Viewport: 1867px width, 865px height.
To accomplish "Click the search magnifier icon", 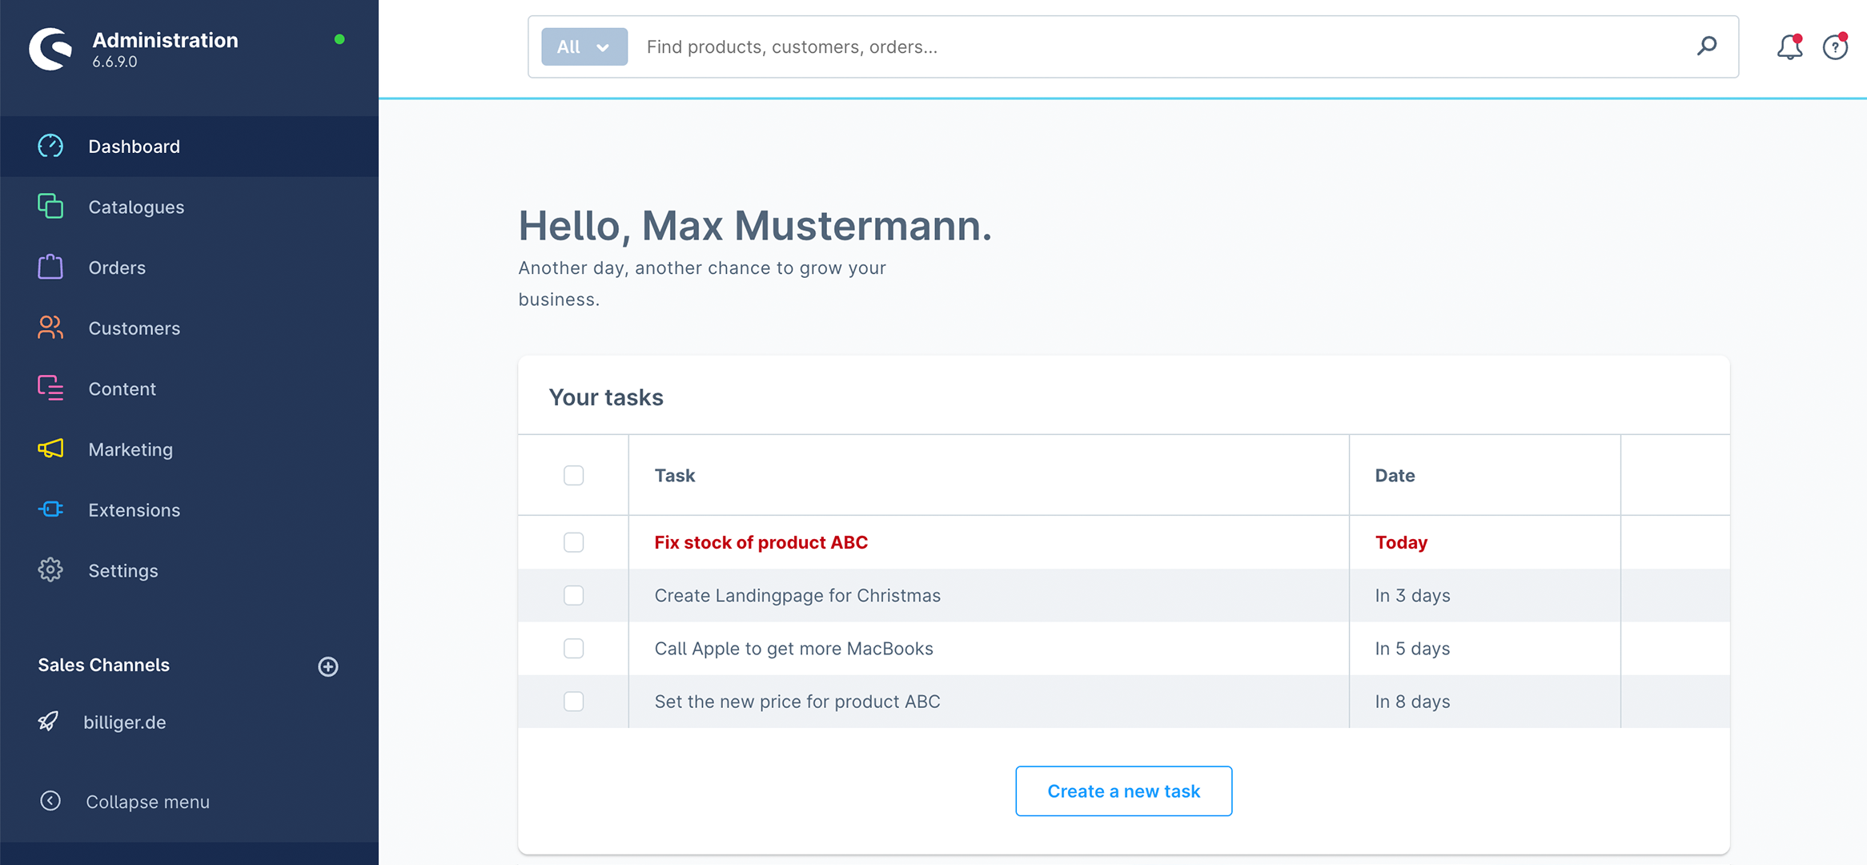I will coord(1707,46).
